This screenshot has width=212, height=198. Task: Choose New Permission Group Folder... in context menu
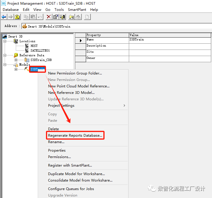[x=75, y=73]
